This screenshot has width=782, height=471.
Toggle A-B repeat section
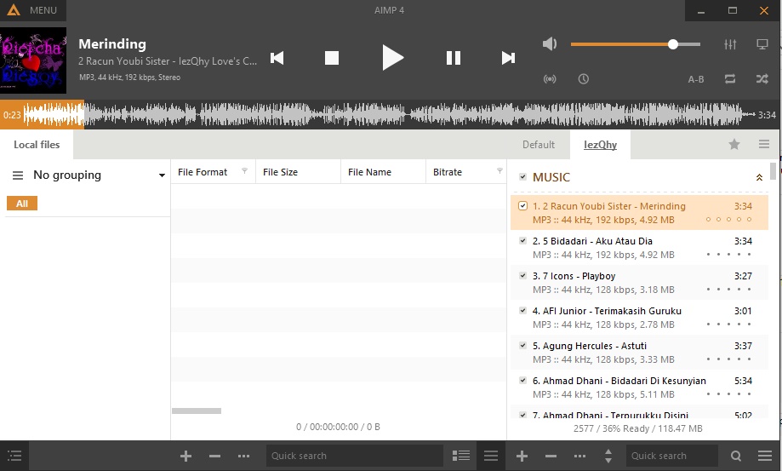696,79
